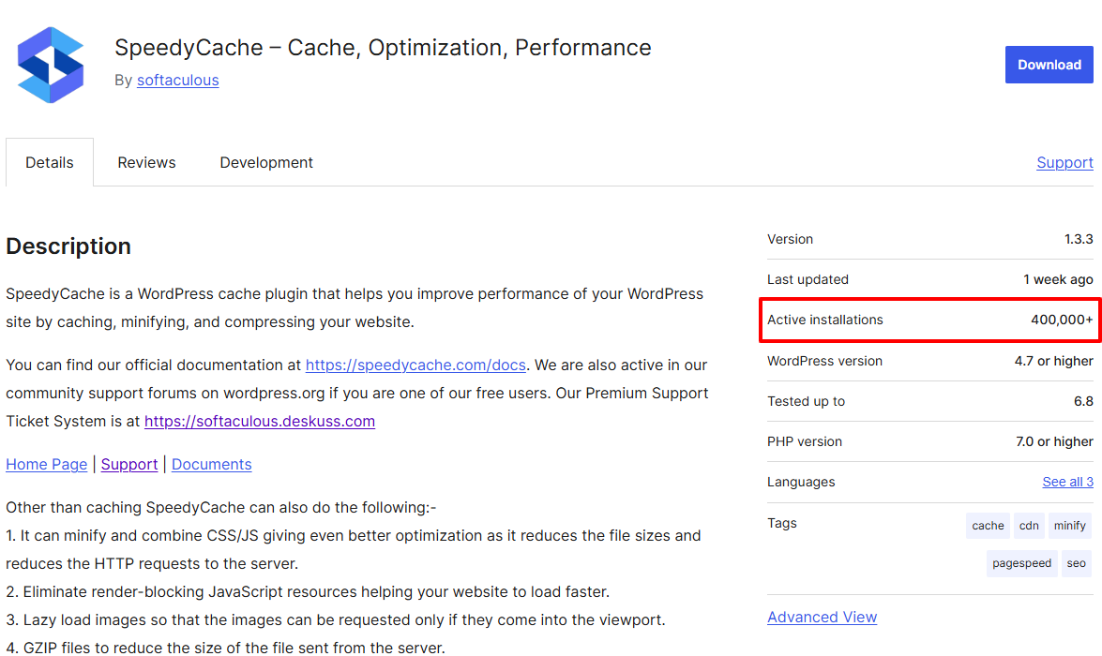Screen dimensions: 1102x656
Task: Select the pagespeed tag
Action: (x=1022, y=563)
